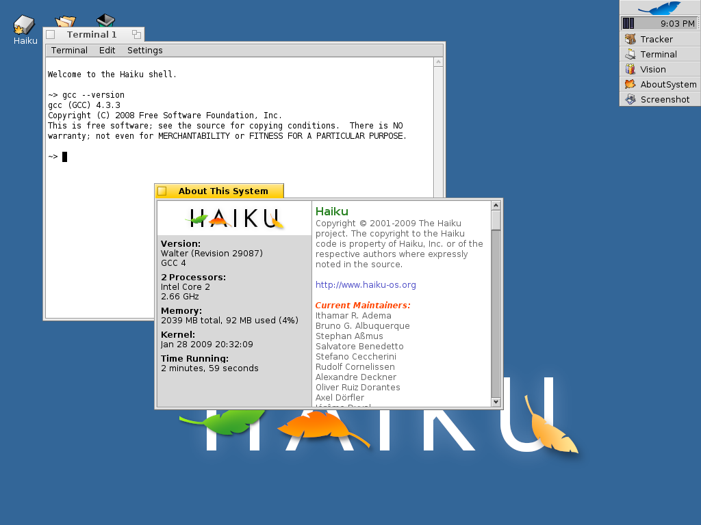Screen dimensions: 701x525
Task: Click the "Current Maintainers:" heading
Action: (x=363, y=306)
